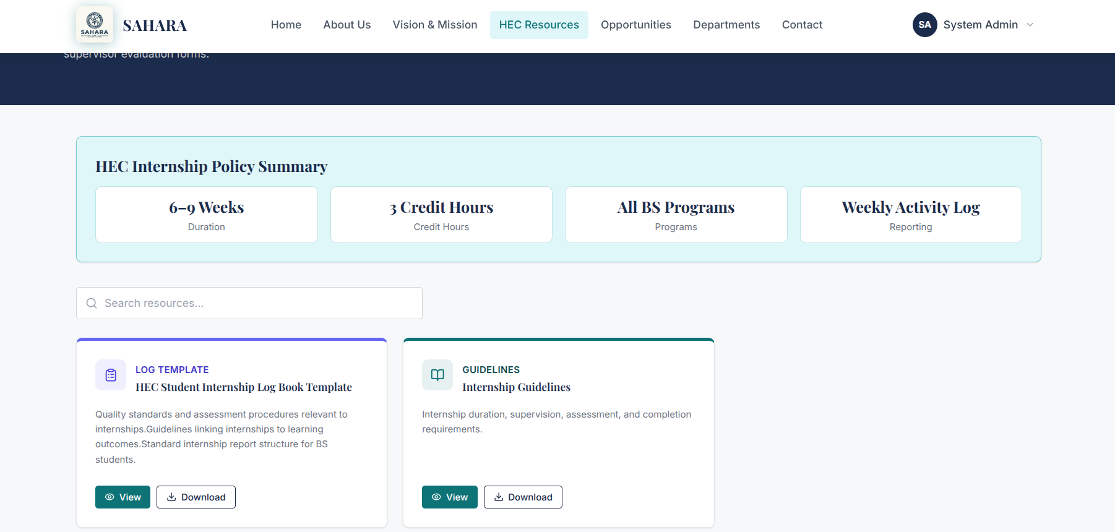View the Internship Guidelines resource
Image resolution: width=1115 pixels, height=532 pixels.
(x=450, y=497)
